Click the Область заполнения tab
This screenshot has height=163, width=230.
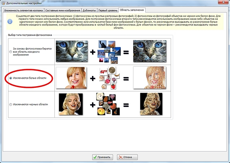(x=132, y=10)
